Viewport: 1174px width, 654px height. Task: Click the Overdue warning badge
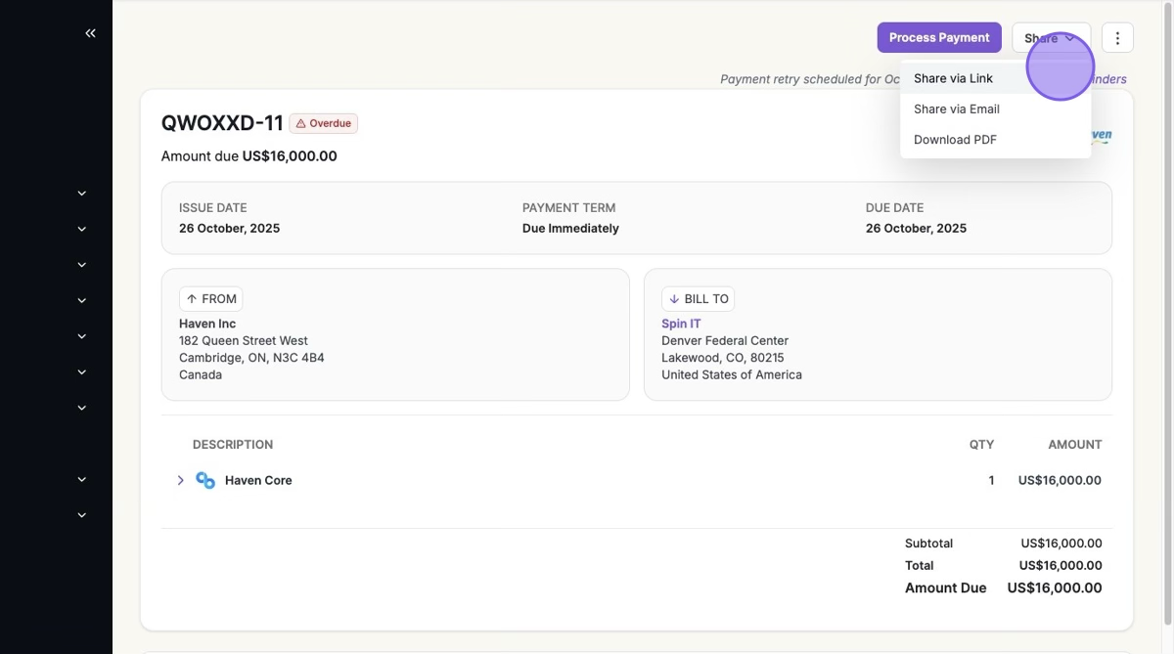[324, 123]
